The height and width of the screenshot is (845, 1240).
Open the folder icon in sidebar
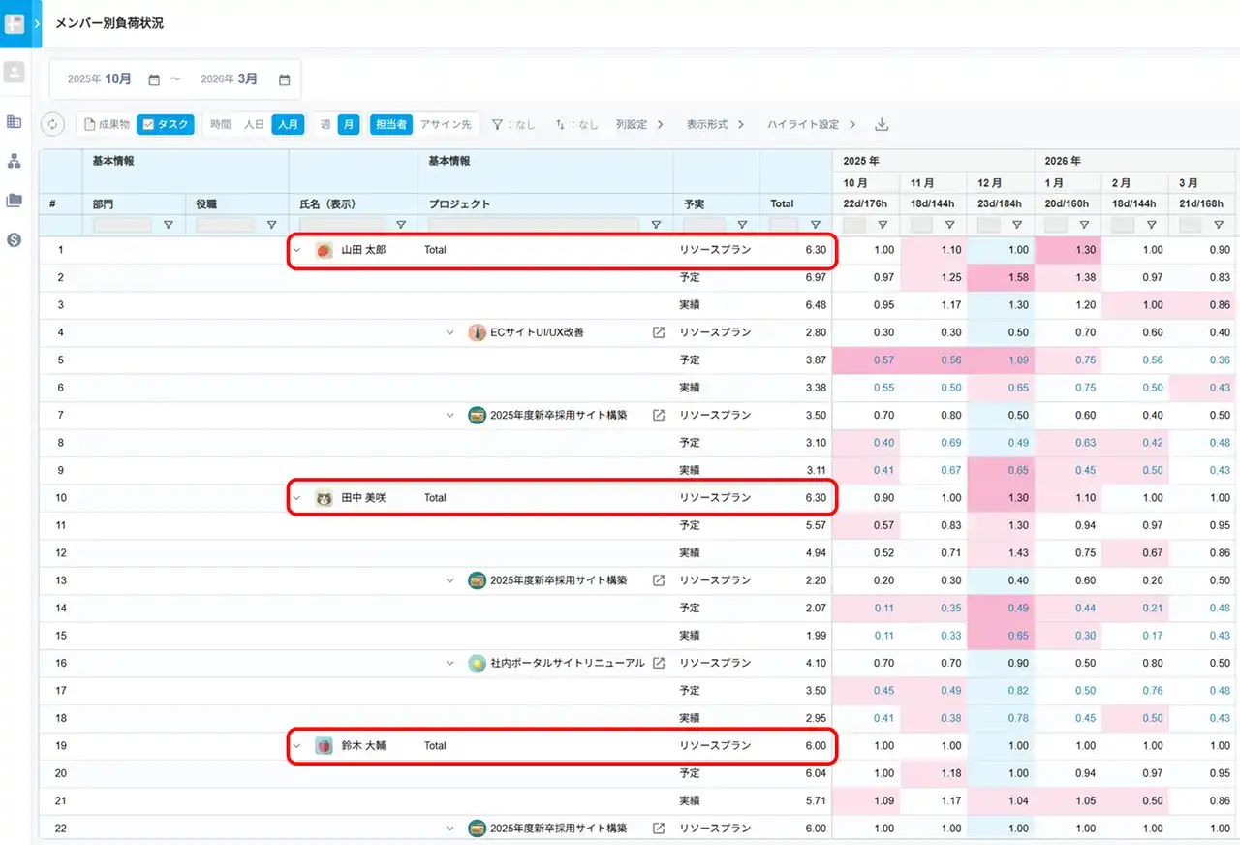point(14,201)
